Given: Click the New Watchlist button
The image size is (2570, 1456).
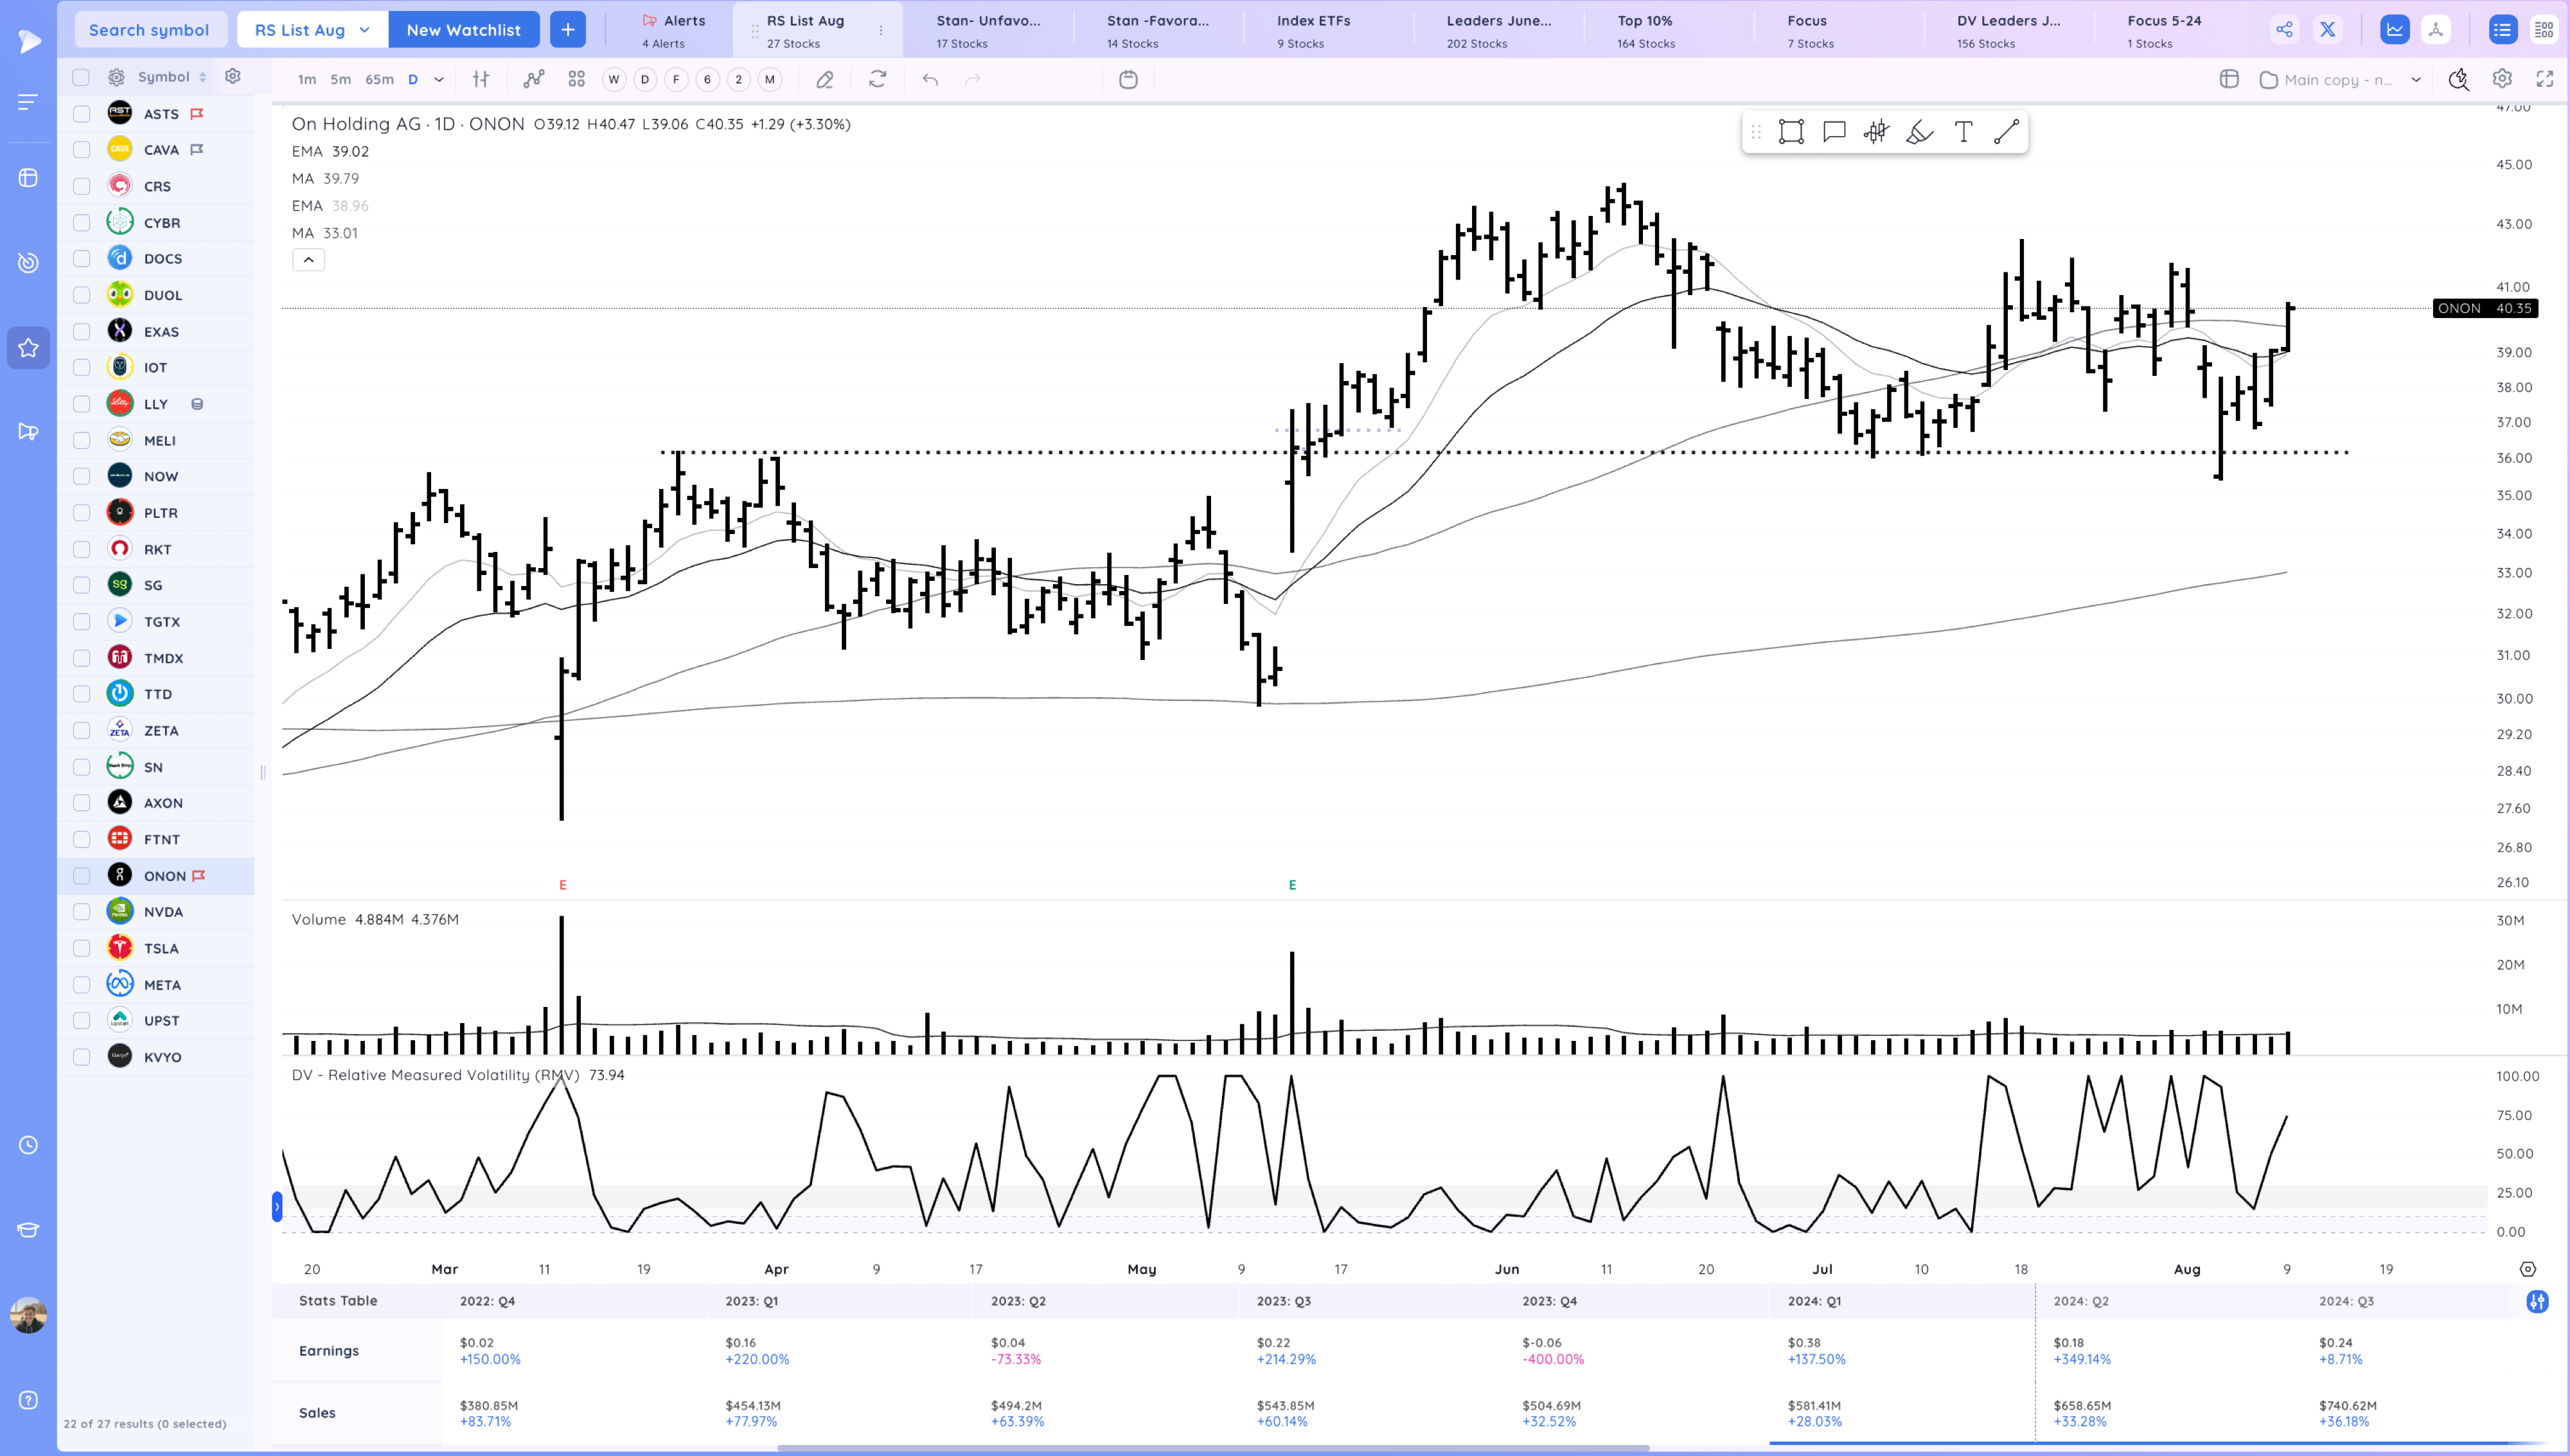Looking at the screenshot, I should 463,30.
